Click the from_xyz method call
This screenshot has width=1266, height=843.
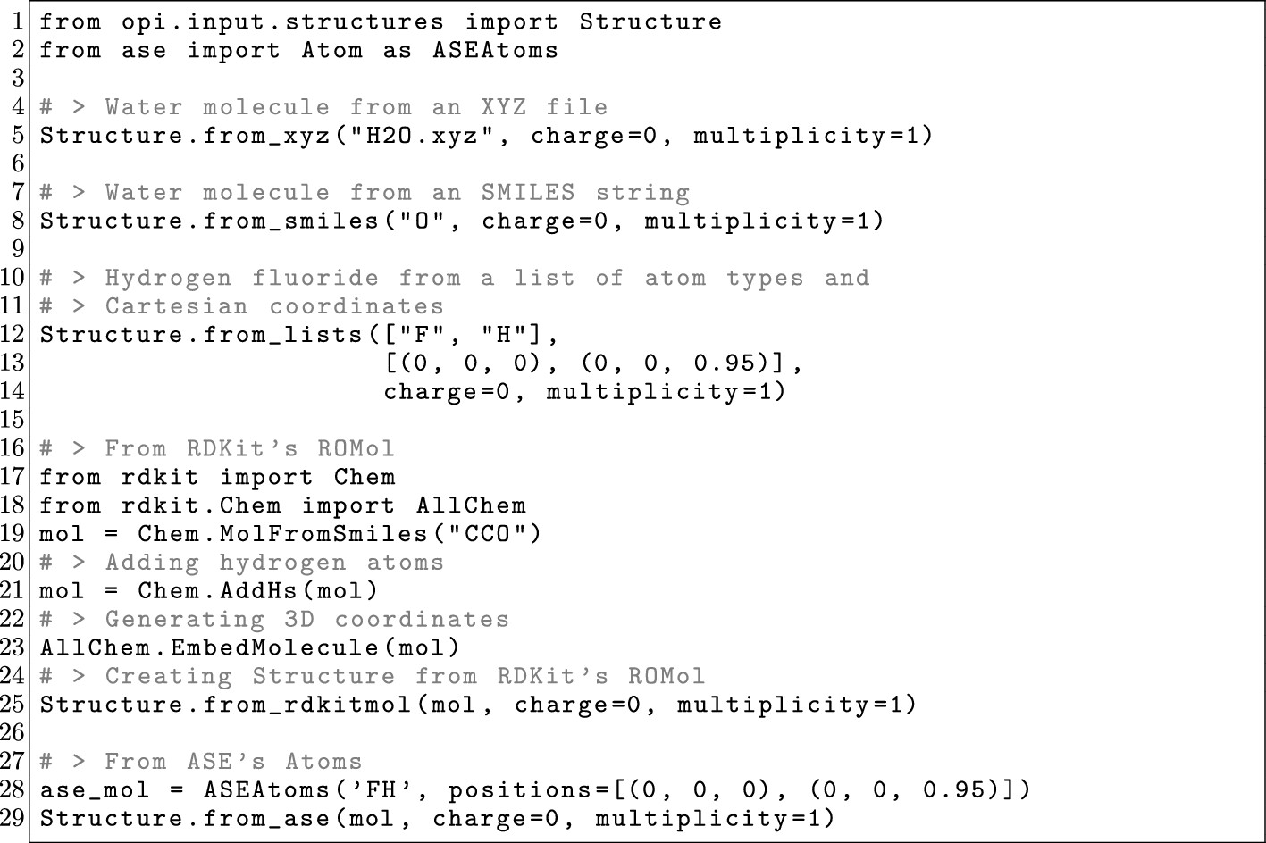click(x=268, y=136)
